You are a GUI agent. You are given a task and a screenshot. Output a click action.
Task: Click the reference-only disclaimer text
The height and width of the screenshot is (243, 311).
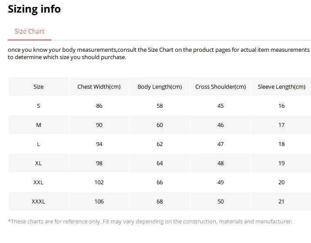point(150,221)
